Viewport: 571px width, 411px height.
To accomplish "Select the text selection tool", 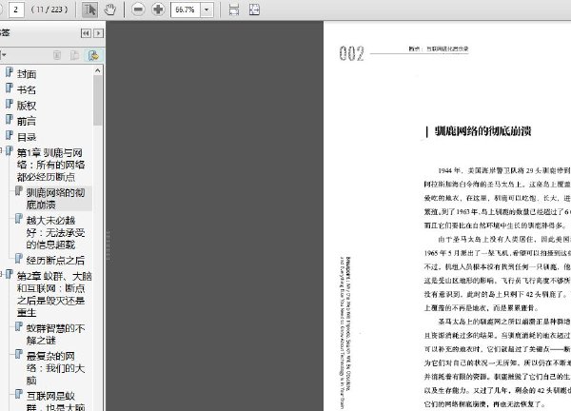I will click(x=89, y=10).
